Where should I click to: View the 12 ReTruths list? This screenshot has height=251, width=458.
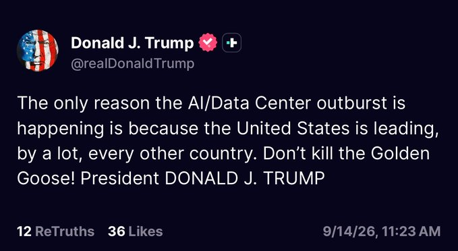pos(56,231)
